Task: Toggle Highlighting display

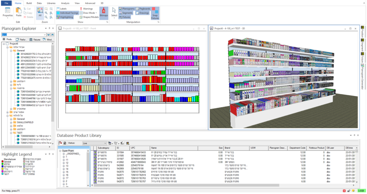Action: pos(65,17)
